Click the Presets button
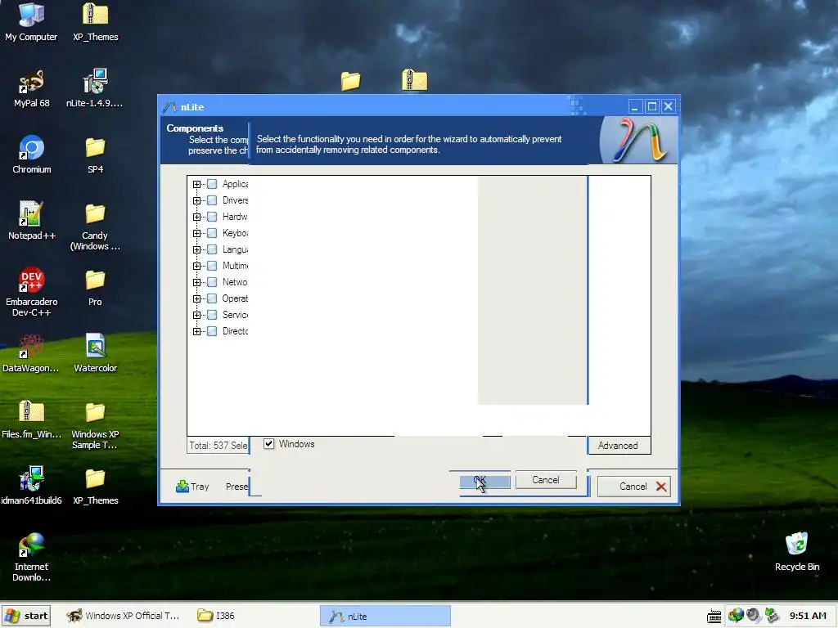Viewport: 838px width, 628px height. [x=237, y=487]
